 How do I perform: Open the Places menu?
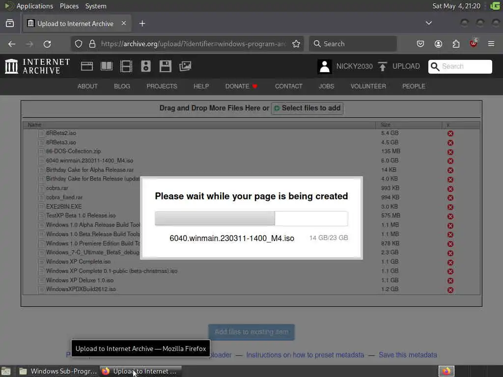click(69, 6)
